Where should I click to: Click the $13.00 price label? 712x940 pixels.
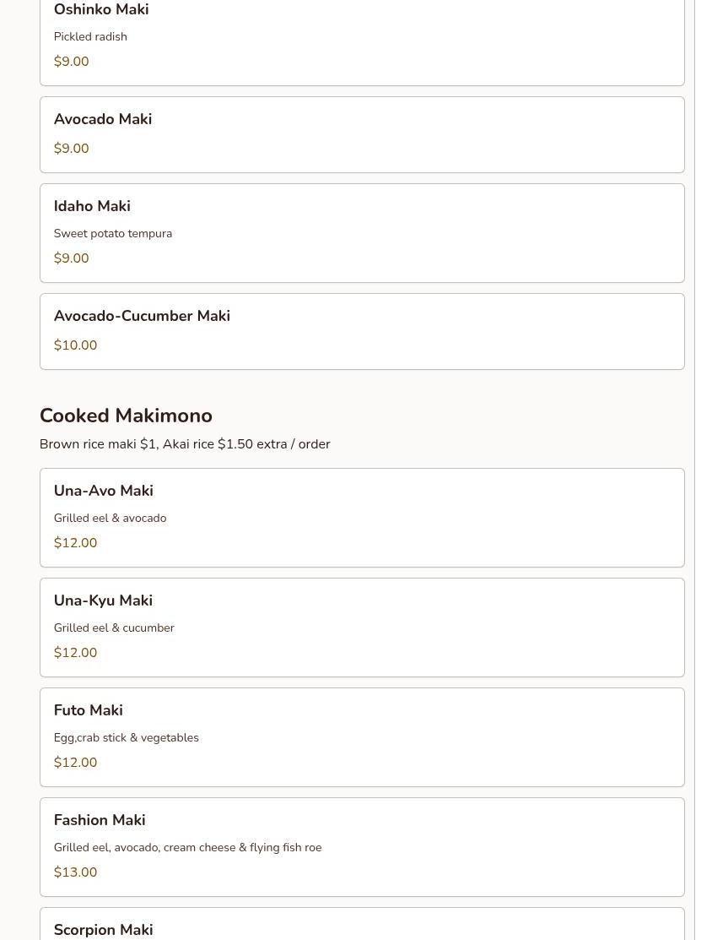click(76, 872)
